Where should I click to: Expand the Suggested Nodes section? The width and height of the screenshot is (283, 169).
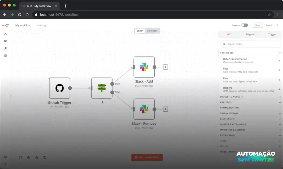[280, 97]
